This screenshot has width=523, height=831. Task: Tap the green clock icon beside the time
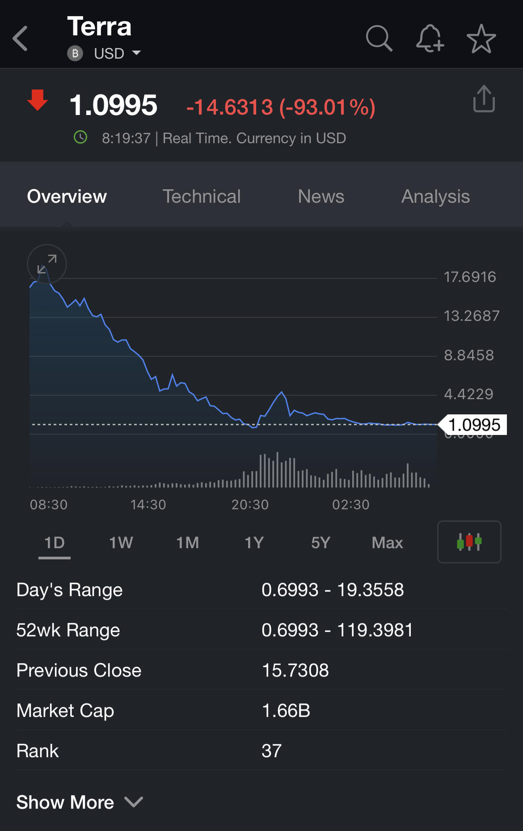pos(80,137)
